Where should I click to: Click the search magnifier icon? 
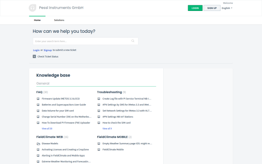pos(133,41)
